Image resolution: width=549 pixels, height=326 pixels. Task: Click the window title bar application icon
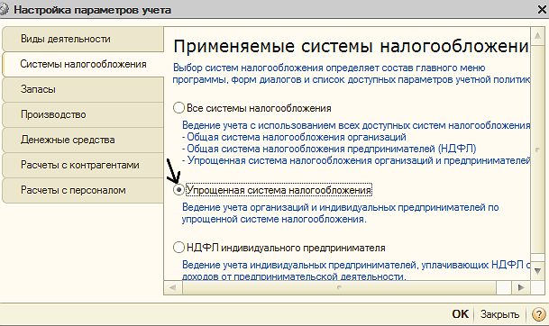pos(5,9)
